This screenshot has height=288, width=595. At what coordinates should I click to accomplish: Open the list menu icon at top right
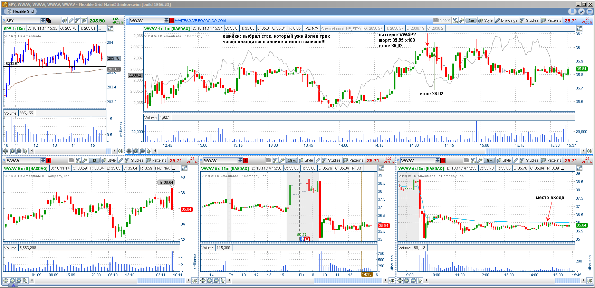pos(590,11)
